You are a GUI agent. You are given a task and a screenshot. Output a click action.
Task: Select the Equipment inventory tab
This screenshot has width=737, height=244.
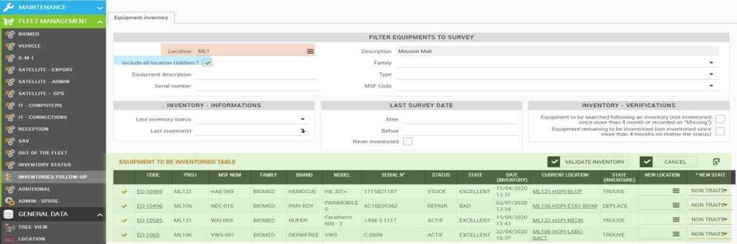tap(141, 18)
